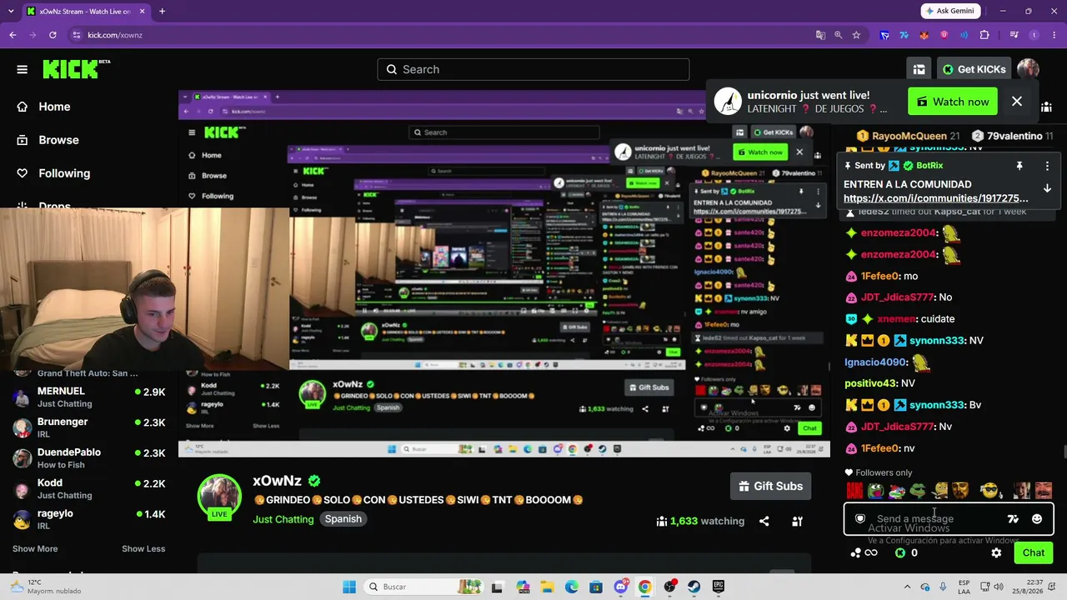Open the Just Chatting category link under xOwNz
The width and height of the screenshot is (1067, 600).
click(283, 519)
